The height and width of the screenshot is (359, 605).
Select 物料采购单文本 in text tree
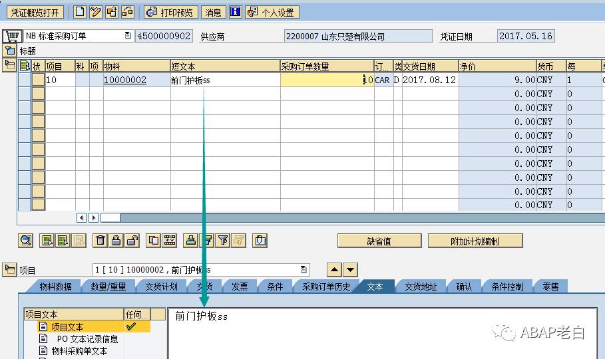coord(79,351)
